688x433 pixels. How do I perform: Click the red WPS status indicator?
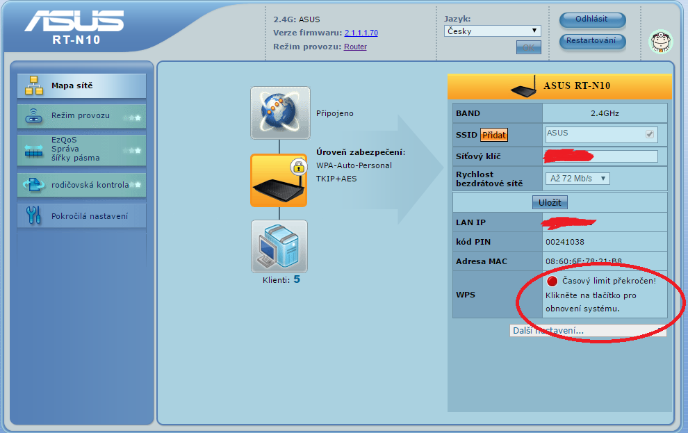point(552,281)
